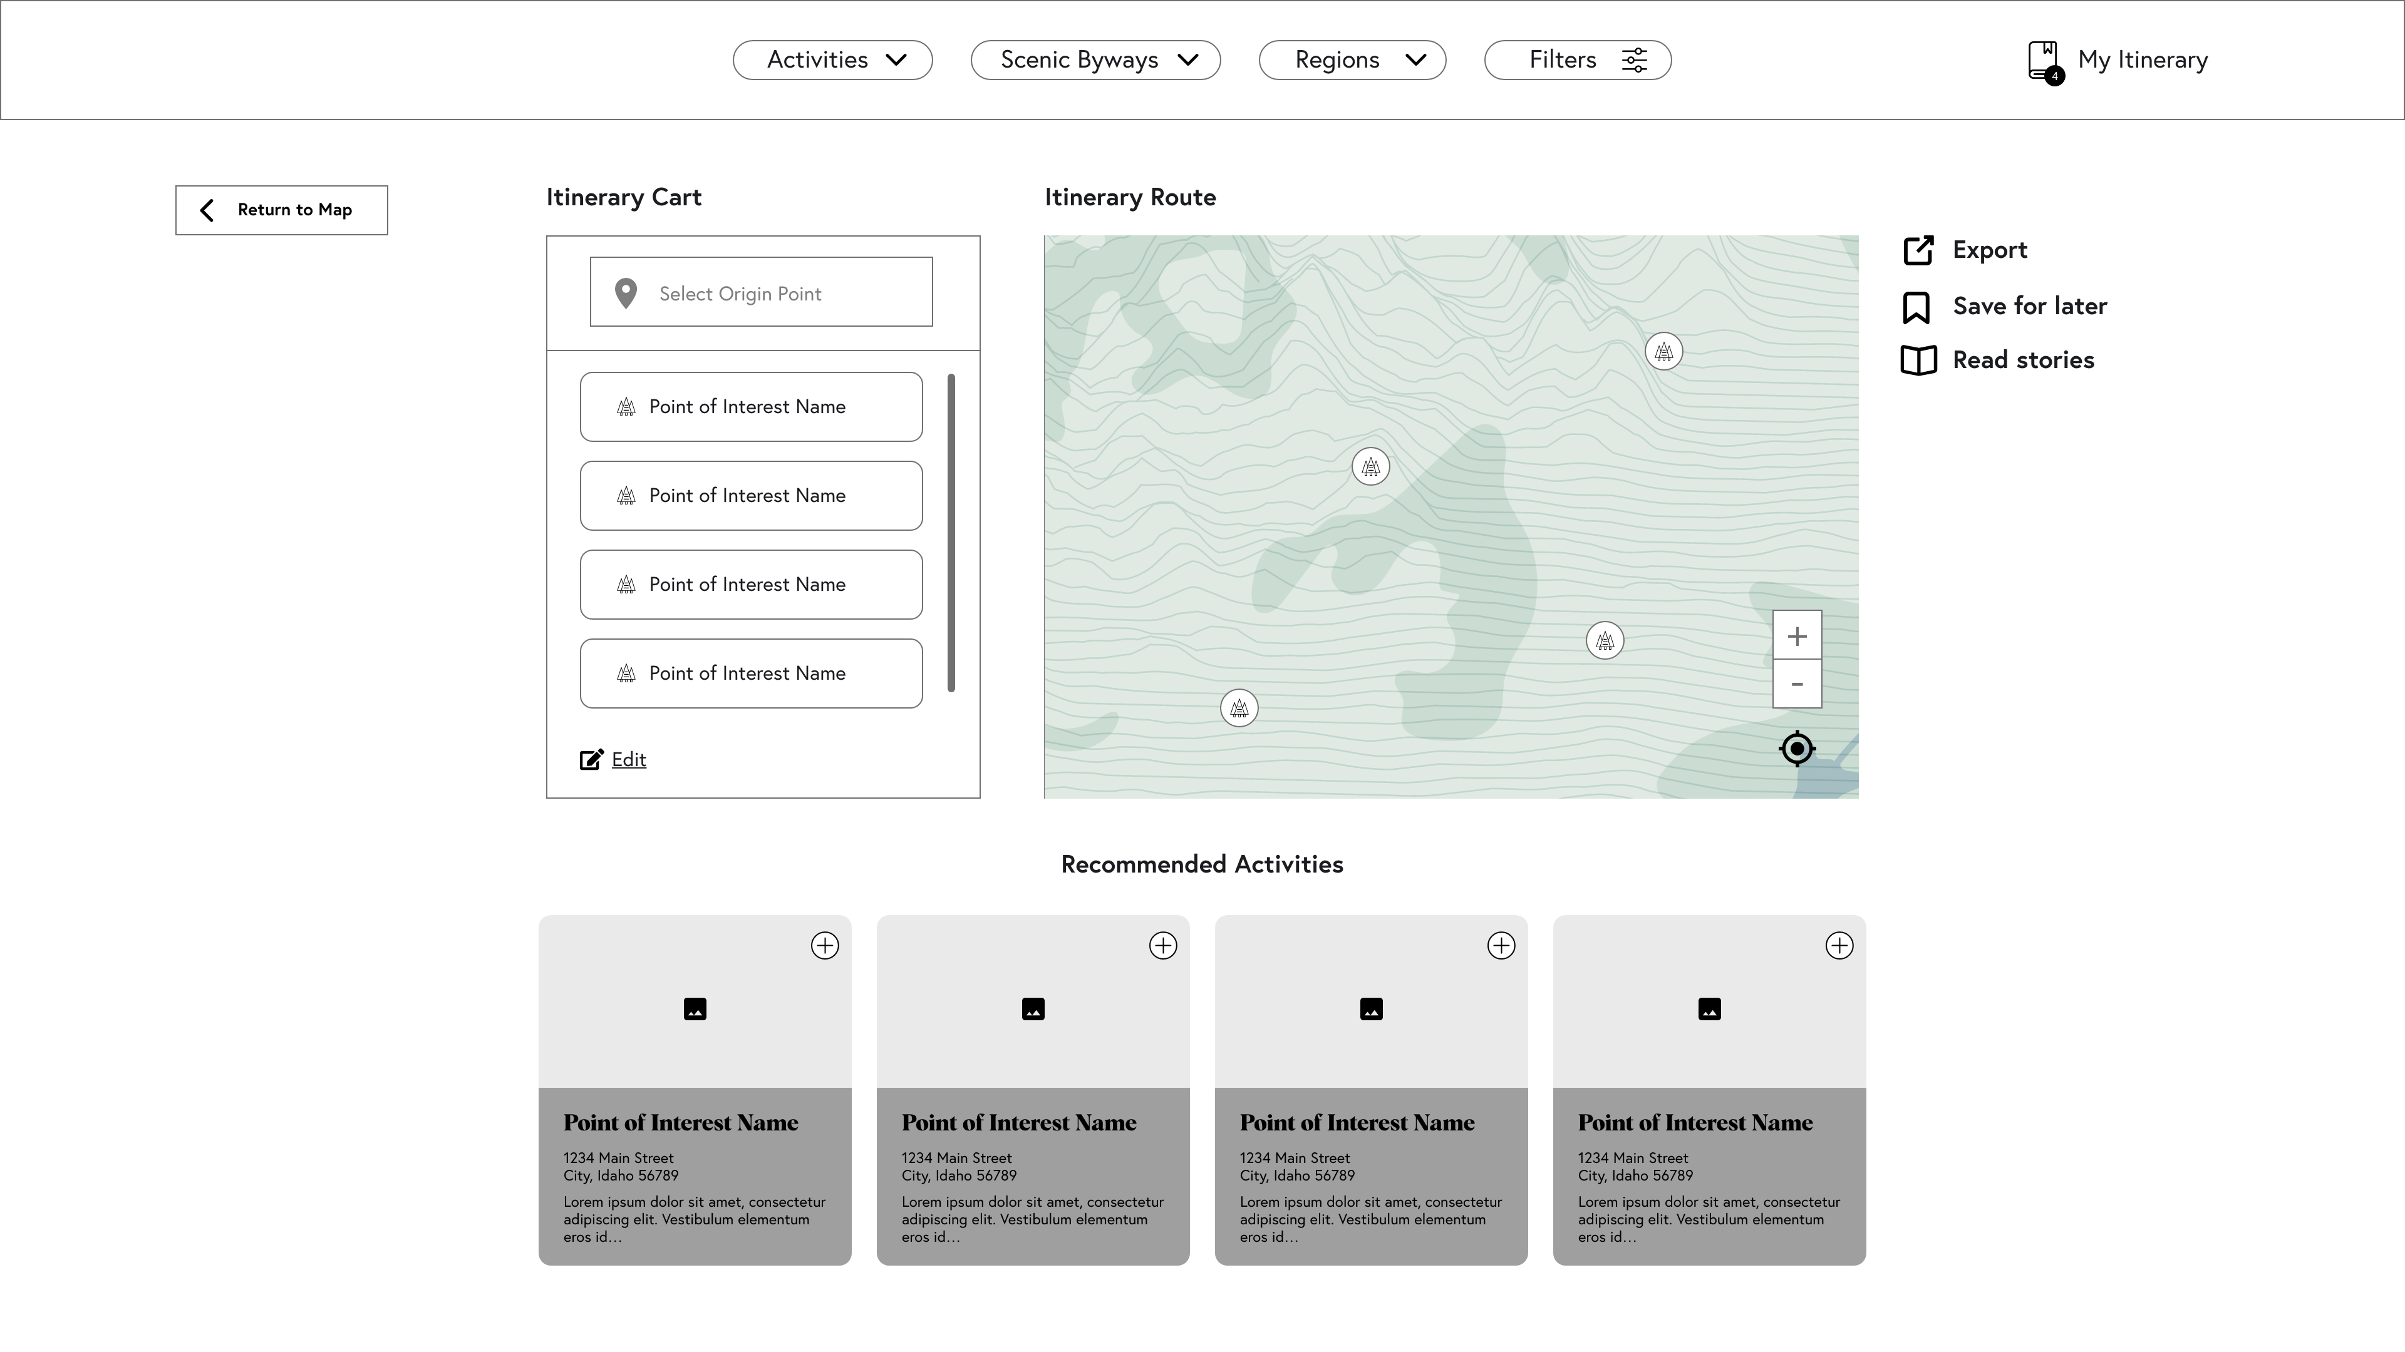Click the Itinerary Cart heading
2405x1352 pixels.
(x=624, y=197)
